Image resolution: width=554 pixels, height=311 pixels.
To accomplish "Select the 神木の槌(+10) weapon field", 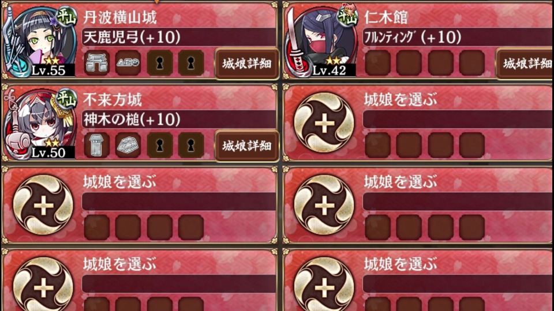I will (x=179, y=120).
